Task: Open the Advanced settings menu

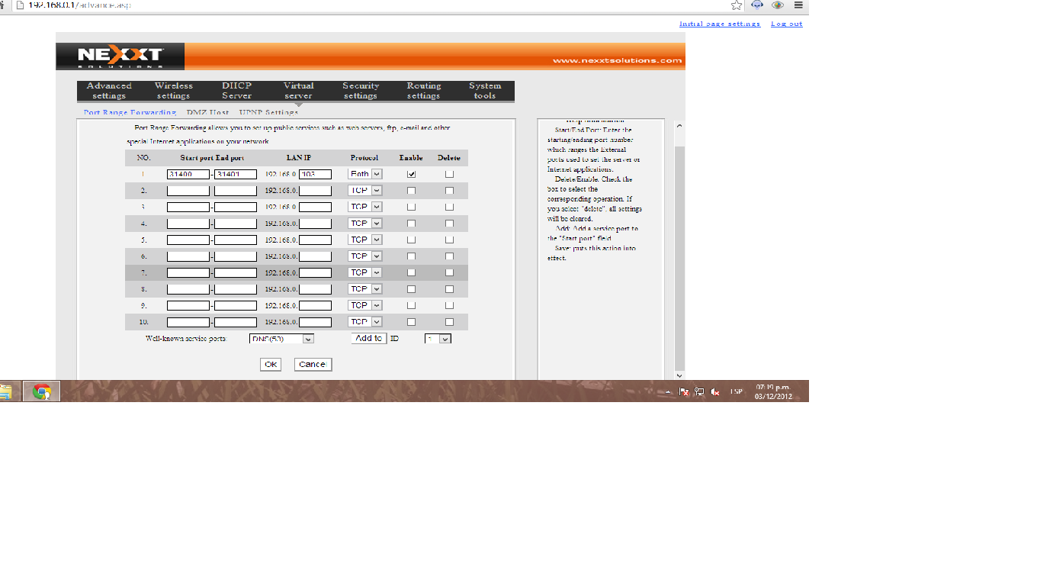Action: click(x=109, y=91)
